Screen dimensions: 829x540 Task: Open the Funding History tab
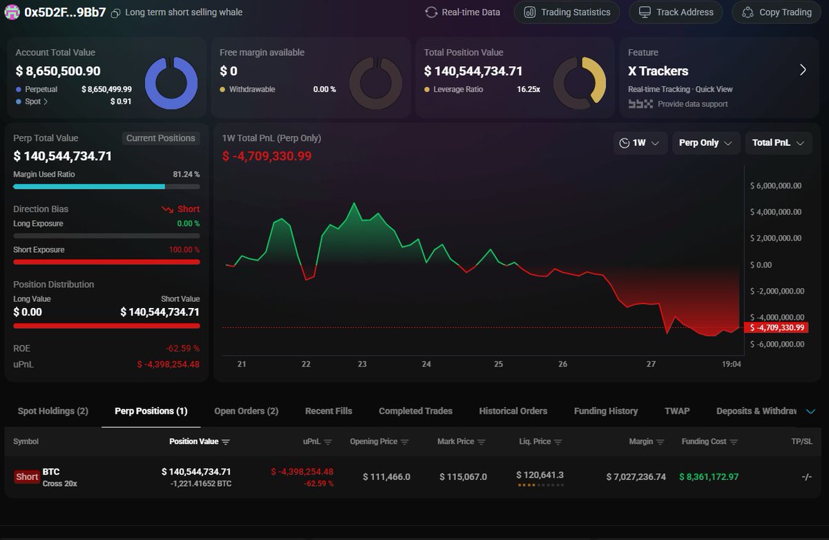(605, 411)
